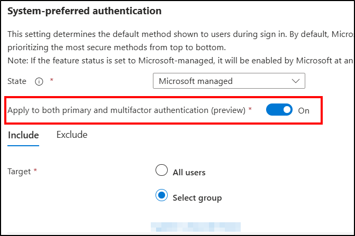This screenshot has height=236, width=355.
Task: Click the "Apply to both primary and multifactor" label
Action: (x=126, y=110)
